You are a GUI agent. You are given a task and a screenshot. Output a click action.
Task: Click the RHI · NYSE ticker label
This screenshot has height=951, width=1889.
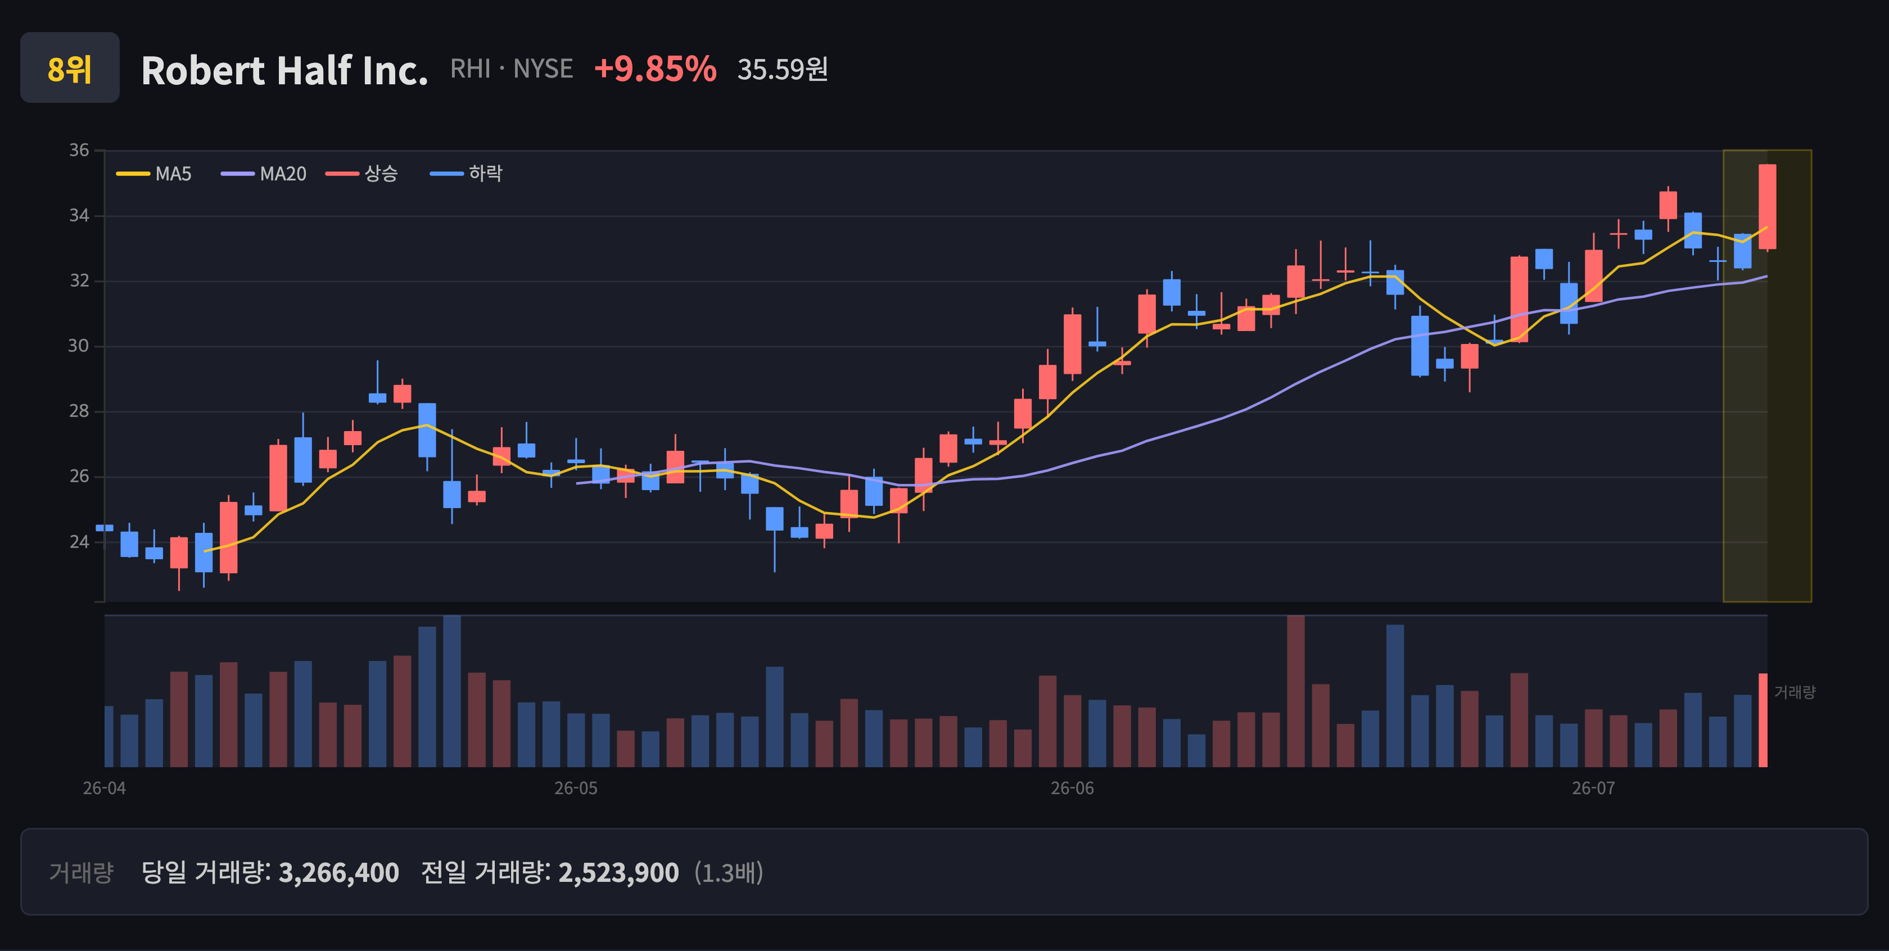511,69
